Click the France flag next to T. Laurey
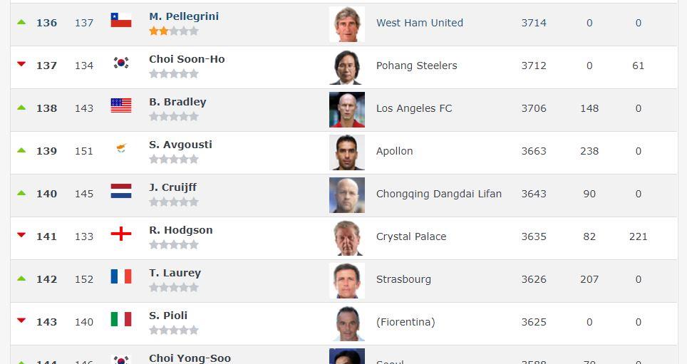 click(x=121, y=276)
